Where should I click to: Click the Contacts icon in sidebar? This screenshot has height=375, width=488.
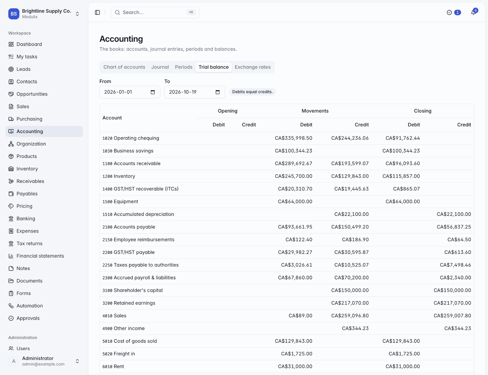click(x=11, y=81)
